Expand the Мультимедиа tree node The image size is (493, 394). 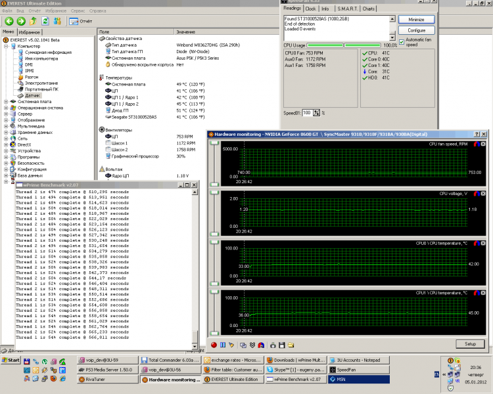coord(6,126)
